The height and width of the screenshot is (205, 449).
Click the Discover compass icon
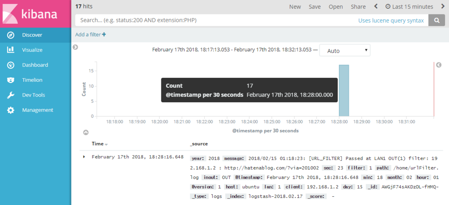click(11, 35)
